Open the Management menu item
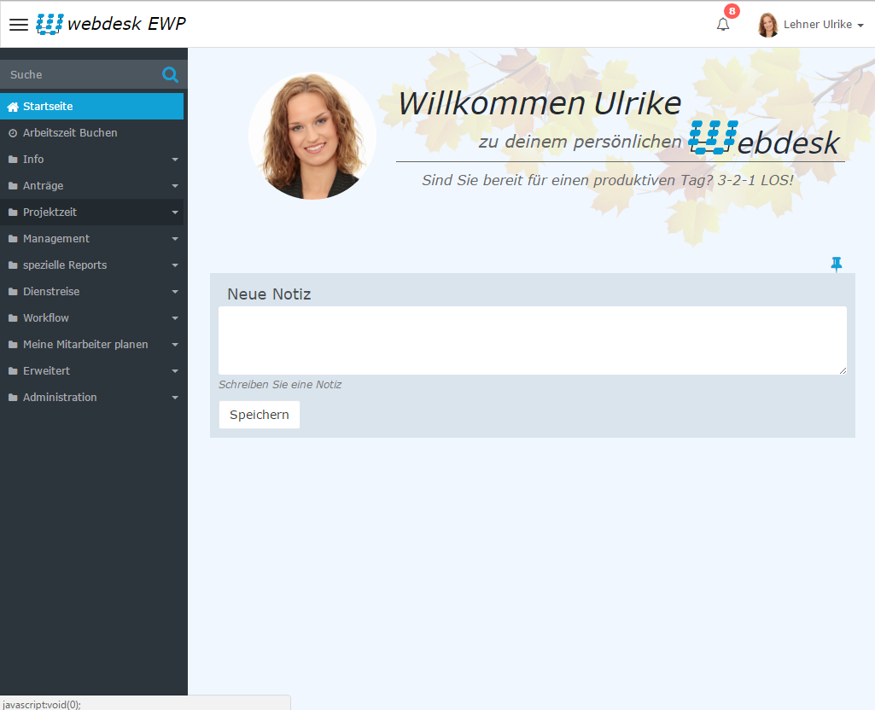The image size is (875, 710). [x=56, y=239]
